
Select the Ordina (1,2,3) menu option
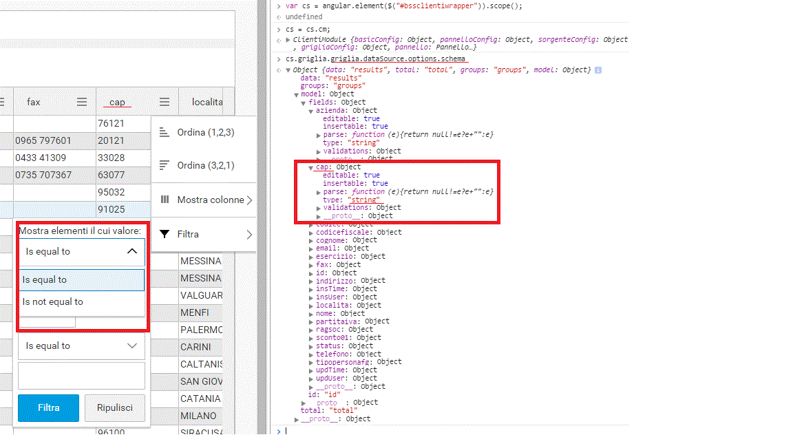pos(204,132)
